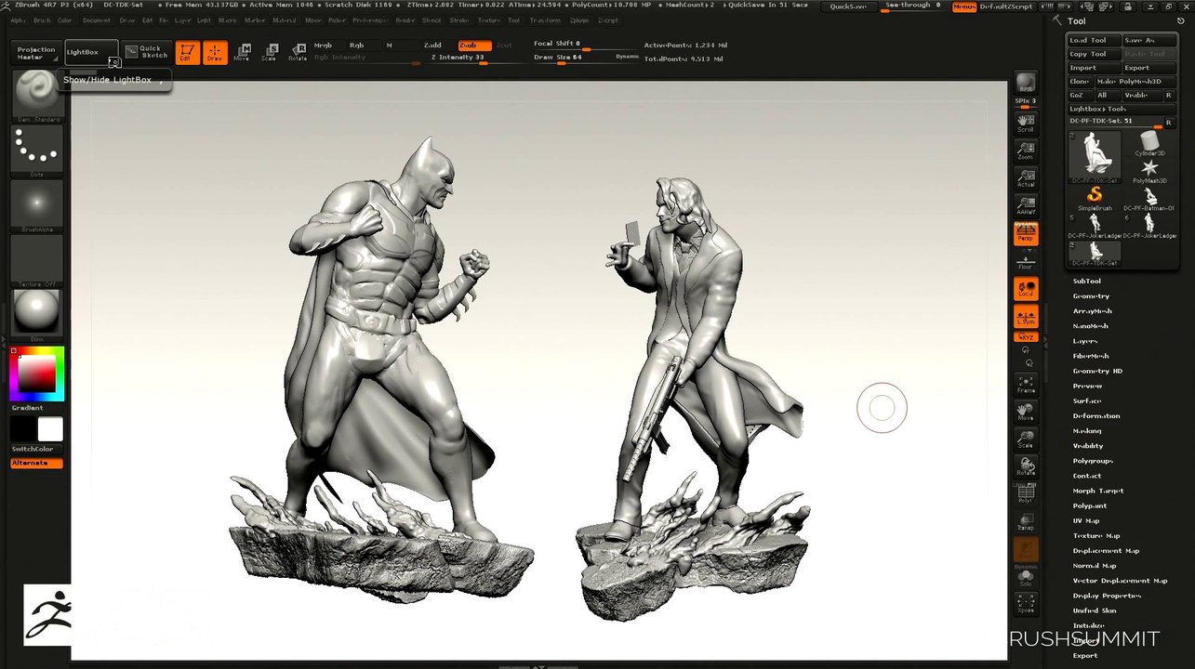Expand the Deformation section
The height and width of the screenshot is (669, 1195).
pos(1096,415)
